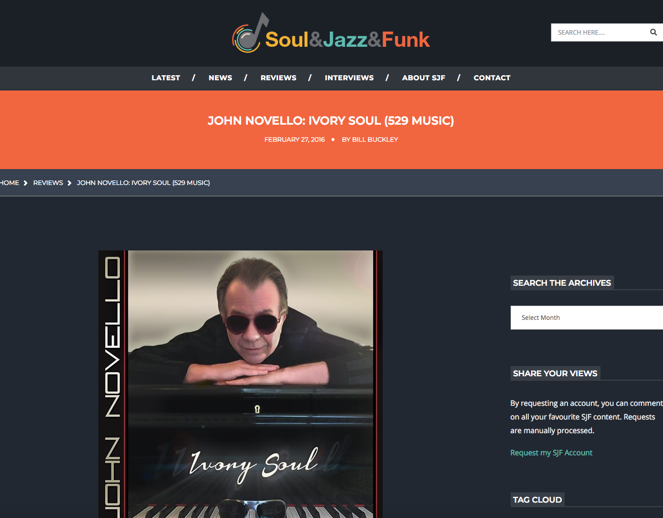Click the search magnifier icon
Image resolution: width=663 pixels, height=518 pixels.
coord(653,32)
